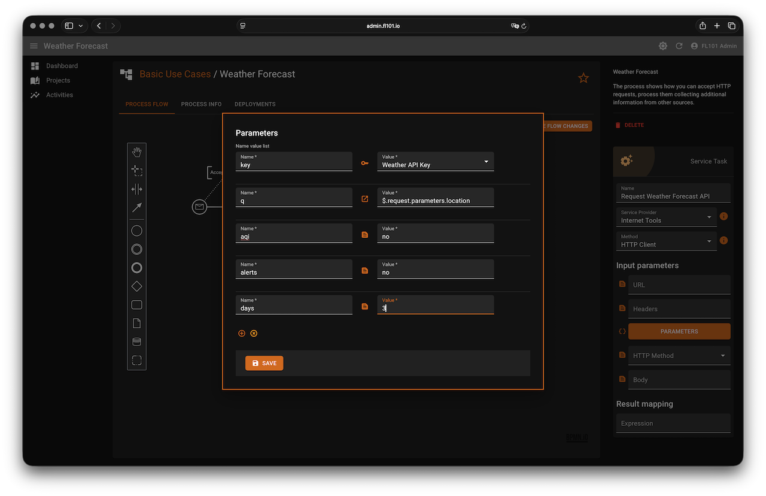Click the Save button
Screen dimensions: 766x496
pos(264,363)
